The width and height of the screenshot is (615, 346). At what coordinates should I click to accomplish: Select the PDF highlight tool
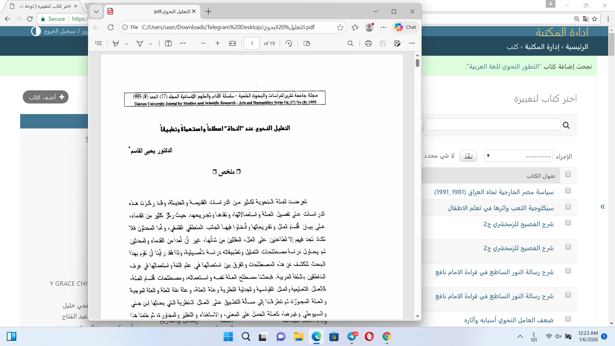tap(116, 43)
